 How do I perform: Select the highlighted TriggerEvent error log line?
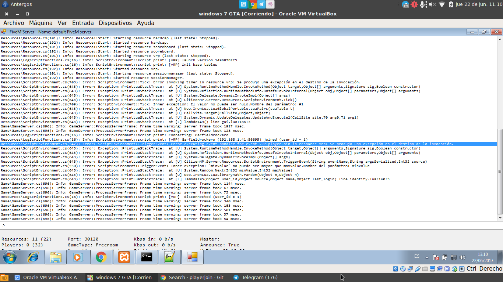[249, 144]
